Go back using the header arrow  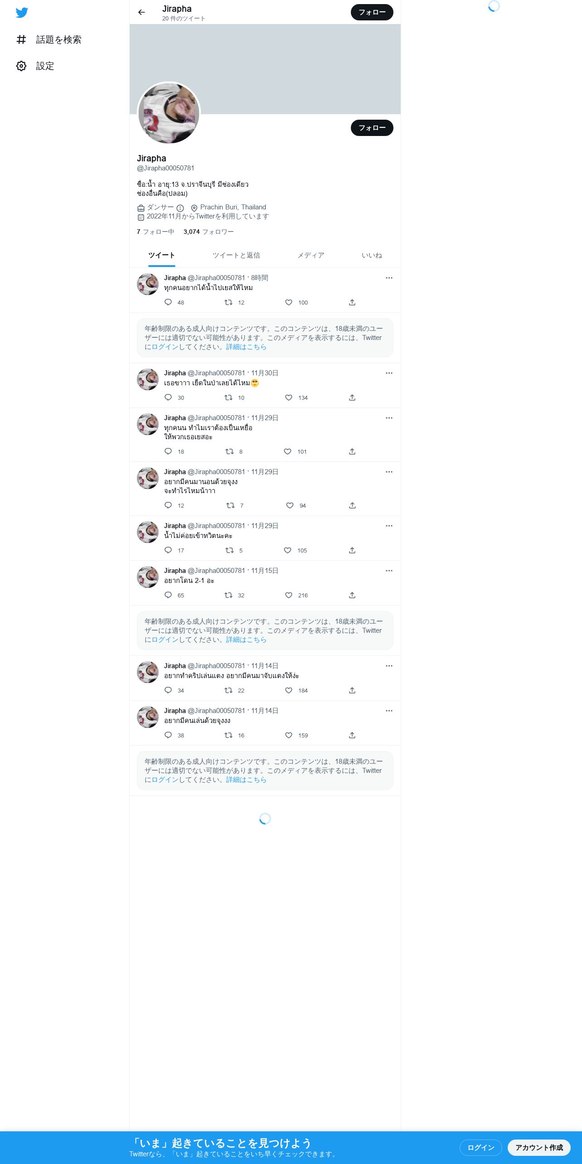[x=141, y=12]
